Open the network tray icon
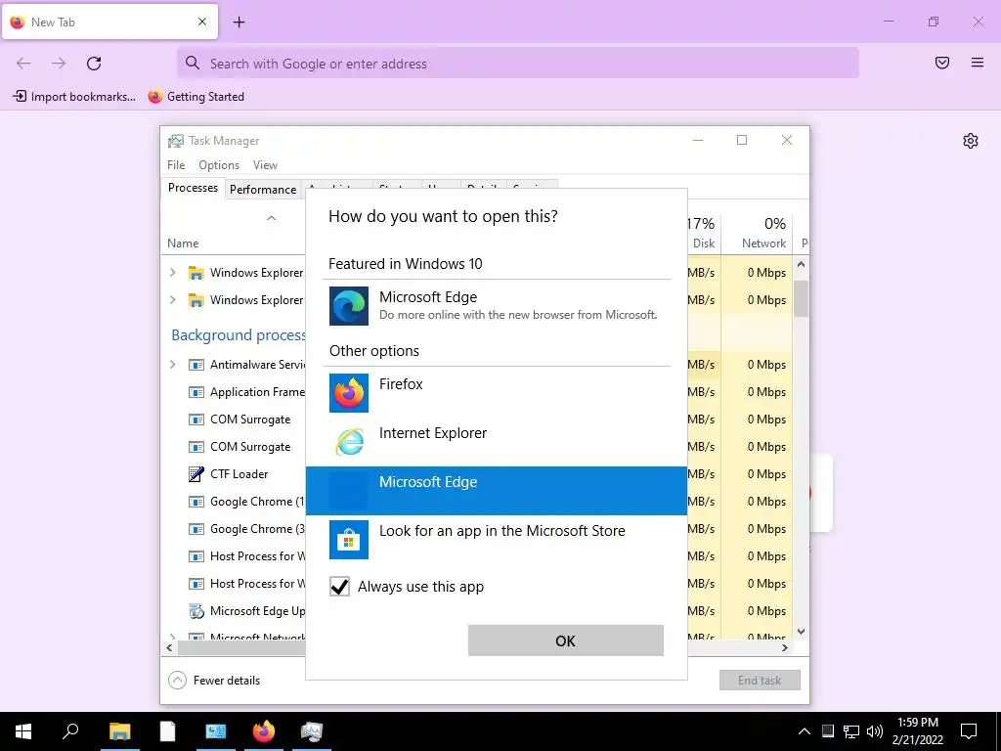Viewport: 1001px width, 751px height. click(x=851, y=731)
